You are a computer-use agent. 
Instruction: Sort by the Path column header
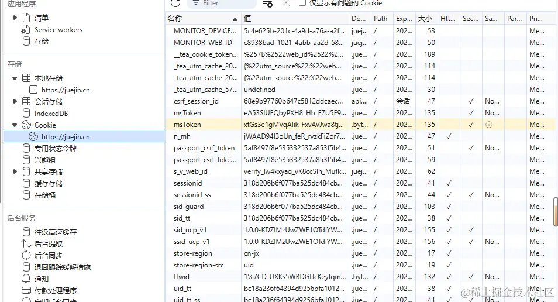click(x=381, y=19)
